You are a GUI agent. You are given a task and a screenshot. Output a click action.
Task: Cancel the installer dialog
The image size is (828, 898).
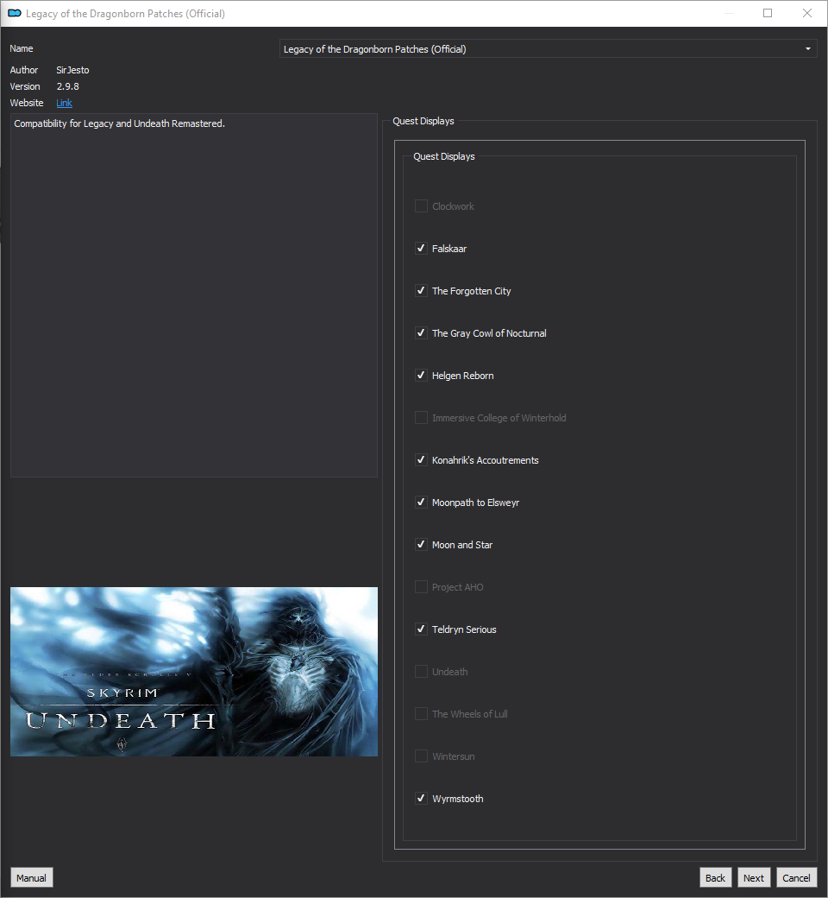[797, 878]
